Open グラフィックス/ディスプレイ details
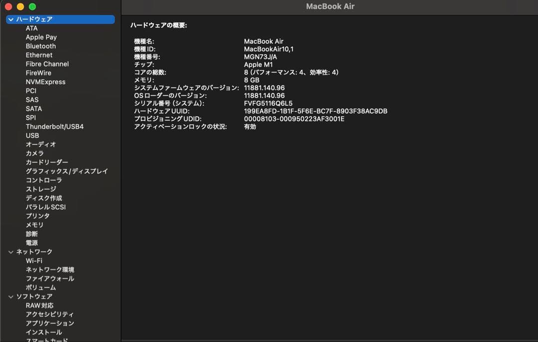Image resolution: width=538 pixels, height=342 pixels. 67,171
